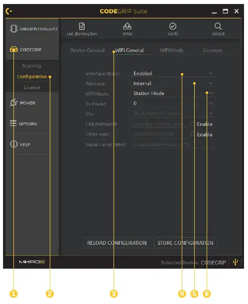Open the Antenna dropdown
This screenshot has width=248, height=304.
pos(173,84)
